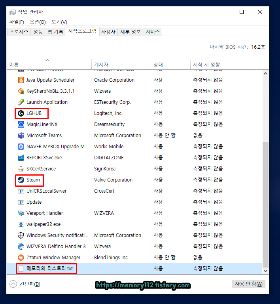
Task: Click the Works Mobile publisher cell
Action: pyautogui.click(x=109, y=147)
